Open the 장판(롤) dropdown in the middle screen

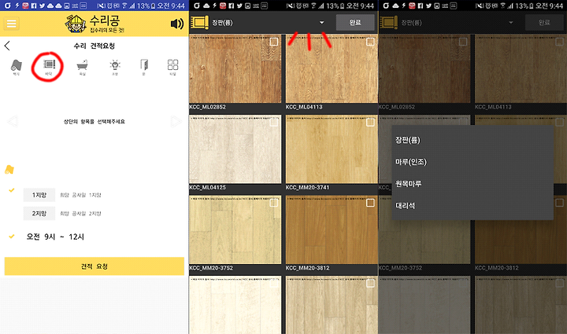tap(268, 22)
